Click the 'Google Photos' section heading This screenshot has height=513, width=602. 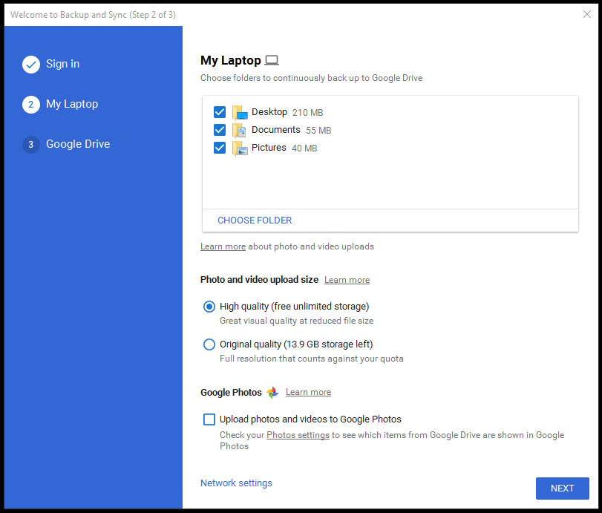(x=231, y=393)
